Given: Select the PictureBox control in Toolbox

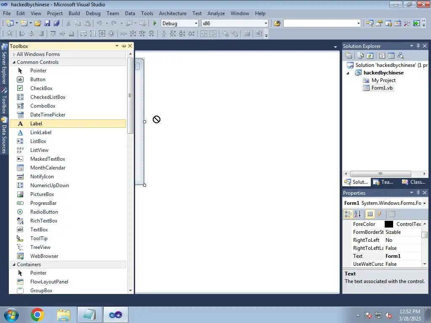Looking at the screenshot, I should [x=68, y=194].
